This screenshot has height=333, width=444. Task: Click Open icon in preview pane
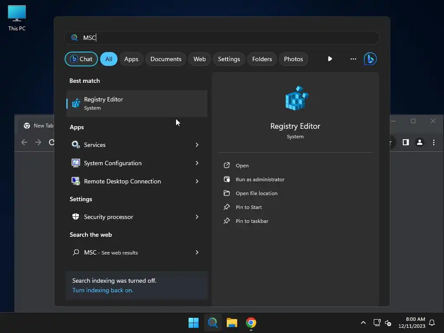click(227, 165)
